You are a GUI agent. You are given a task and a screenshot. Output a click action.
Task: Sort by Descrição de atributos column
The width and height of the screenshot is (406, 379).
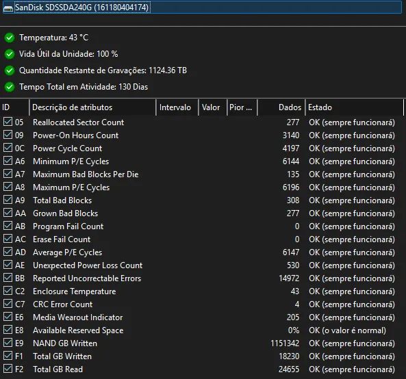point(92,107)
